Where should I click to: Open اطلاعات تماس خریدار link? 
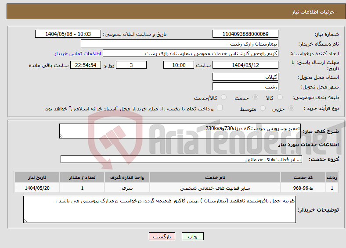(x=78, y=53)
